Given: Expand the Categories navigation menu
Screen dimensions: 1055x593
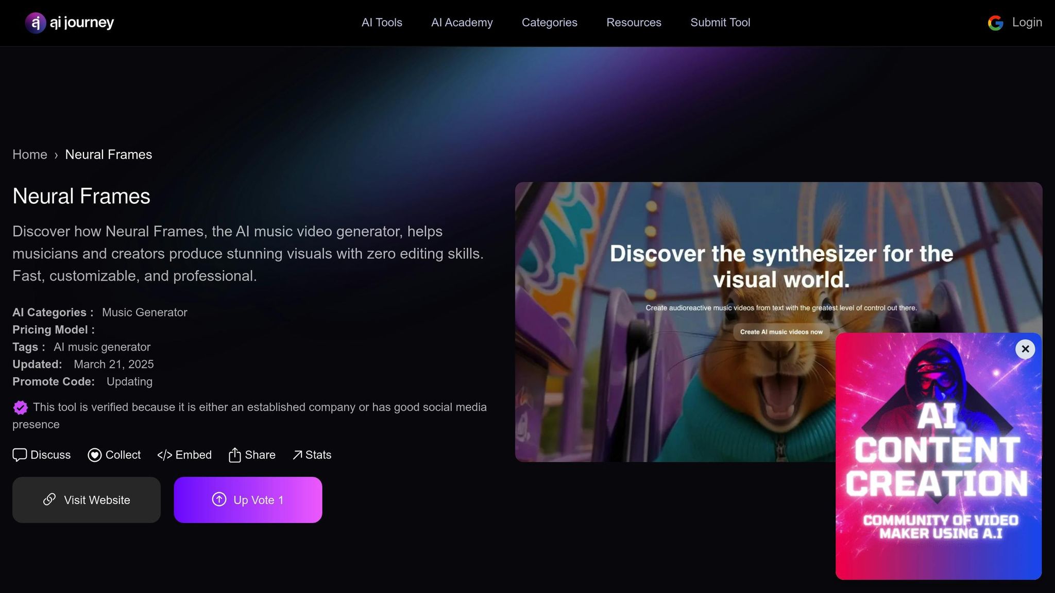Looking at the screenshot, I should click(549, 23).
